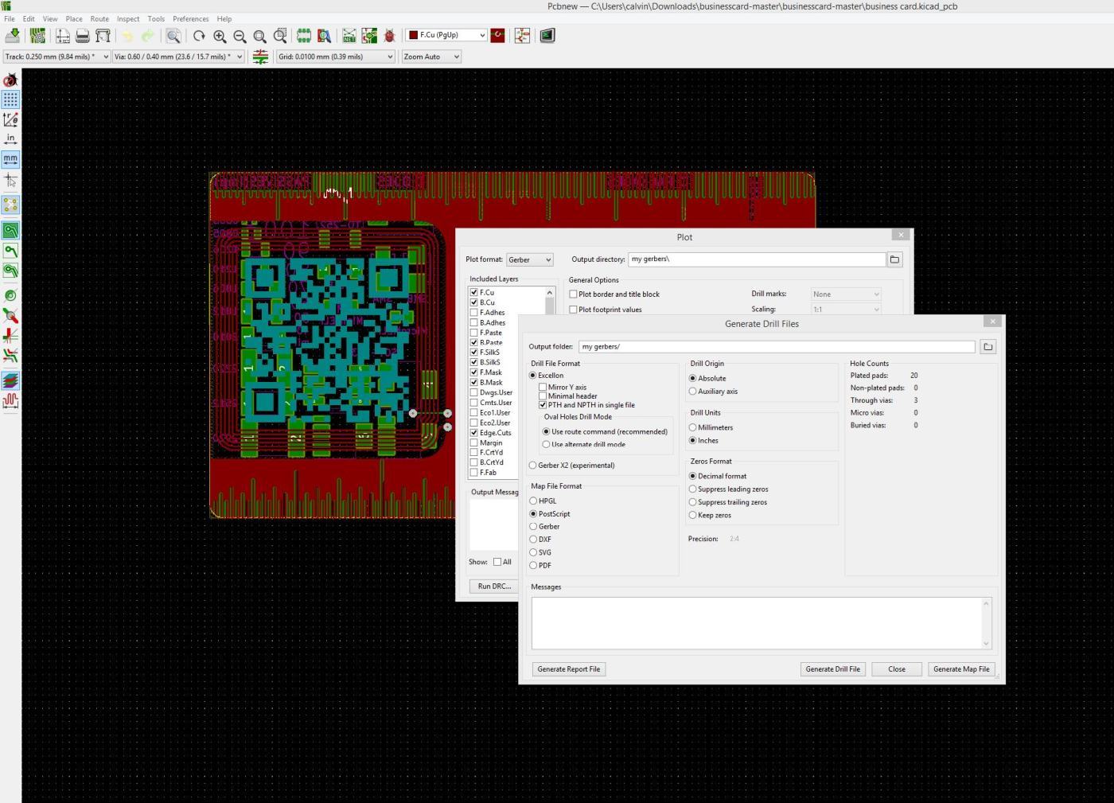Click the Load Netlist icon

349,36
